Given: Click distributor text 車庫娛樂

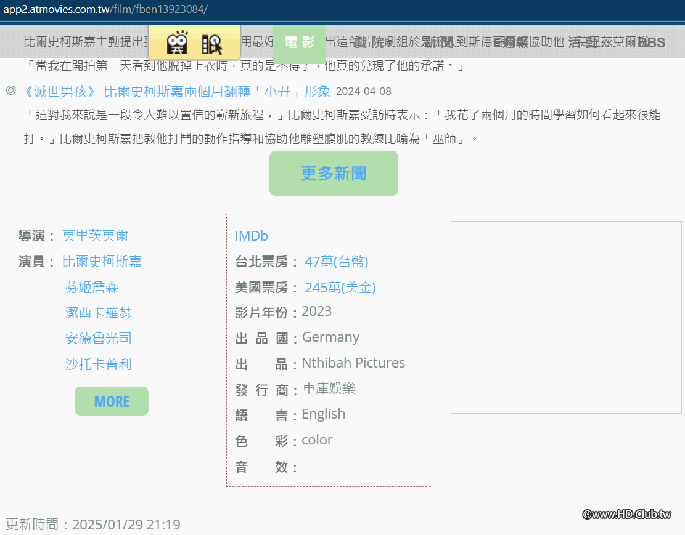Looking at the screenshot, I should (329, 388).
